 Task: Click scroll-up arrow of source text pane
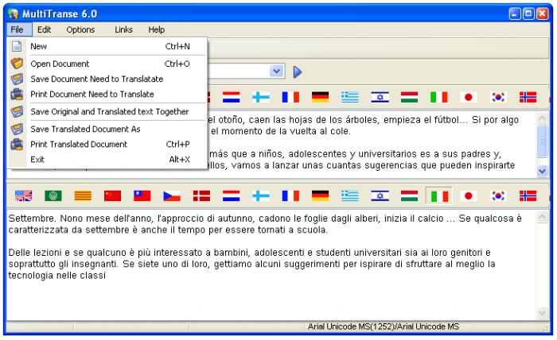click(542, 118)
